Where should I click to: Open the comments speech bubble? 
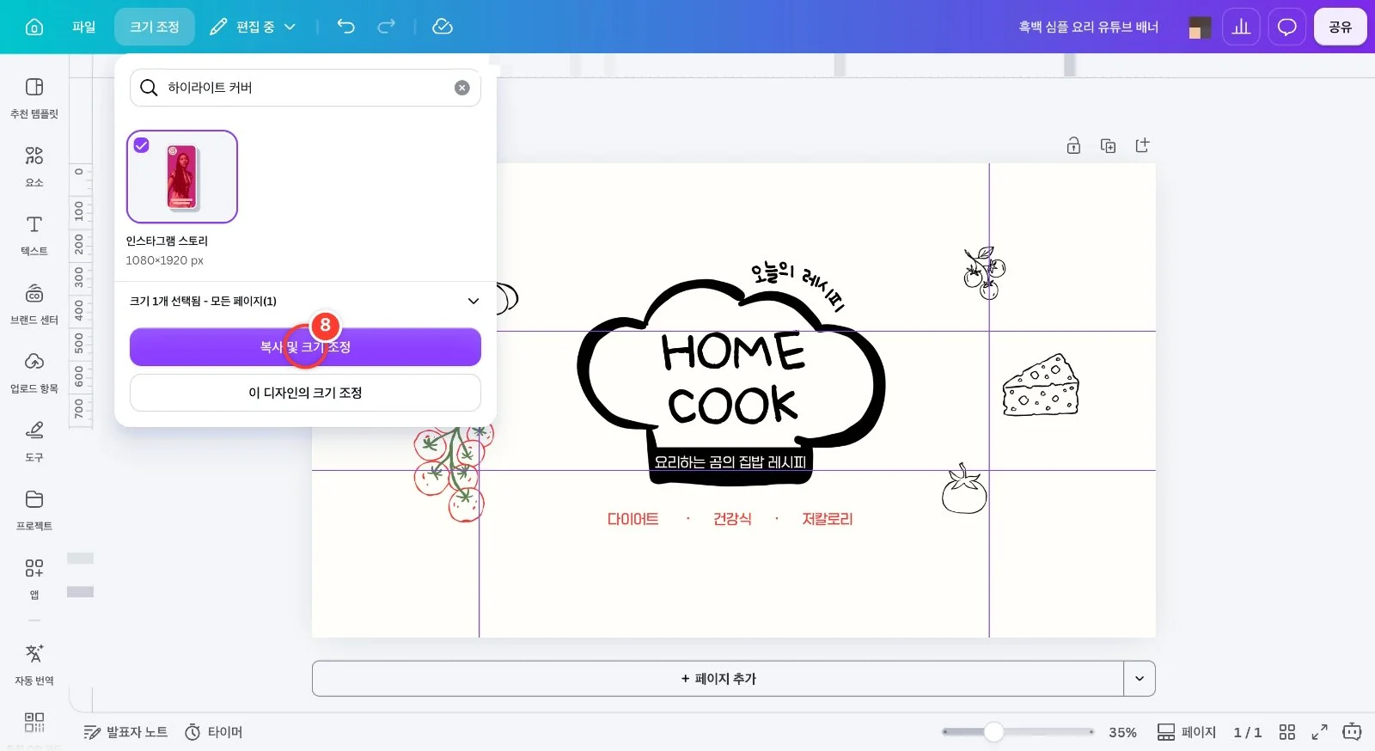pyautogui.click(x=1286, y=27)
